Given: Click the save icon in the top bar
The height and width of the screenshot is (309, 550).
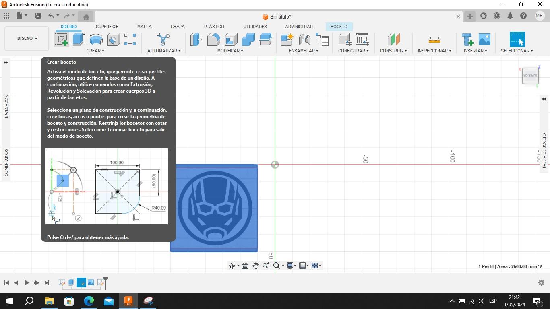Looking at the screenshot, I should [x=38, y=16].
